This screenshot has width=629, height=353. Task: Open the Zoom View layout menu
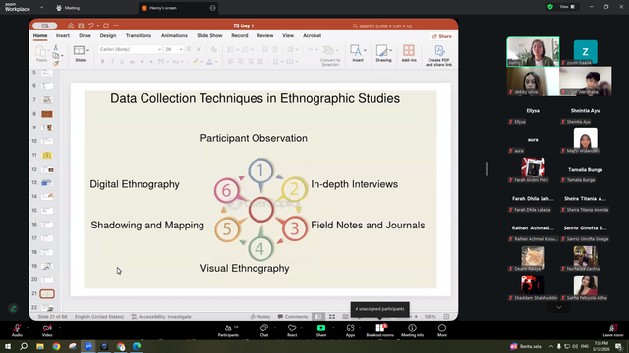[567, 7]
